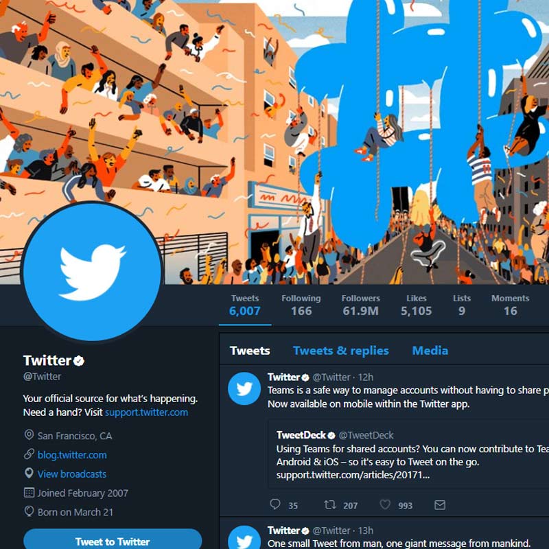The height and width of the screenshot is (549, 549).
Task: Open the Moments 16 stat
Action: 510,305
